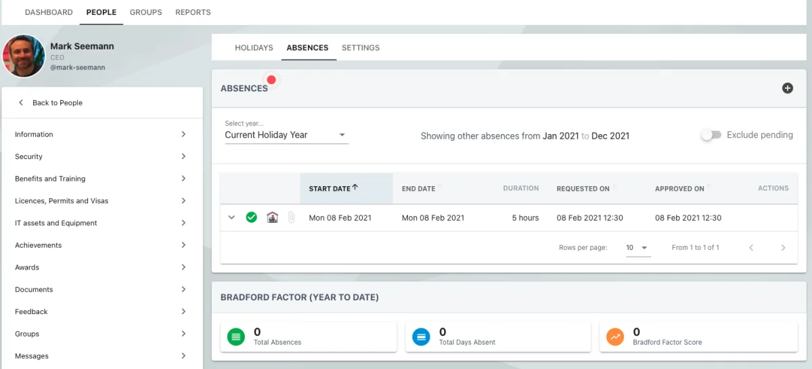Click the @mark-seemann username
This screenshot has width=812, height=369.
(x=78, y=68)
